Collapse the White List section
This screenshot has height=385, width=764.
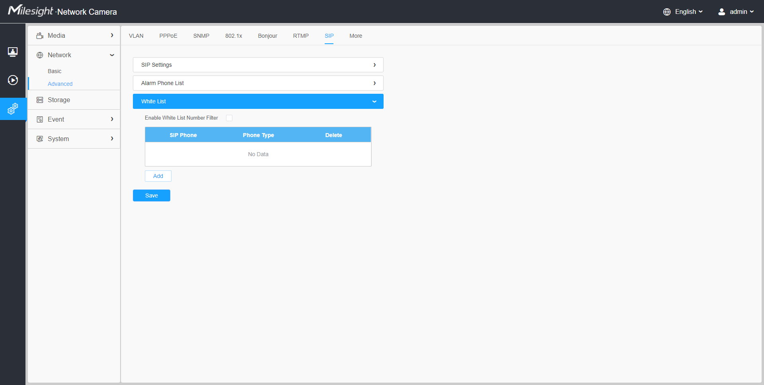point(258,101)
